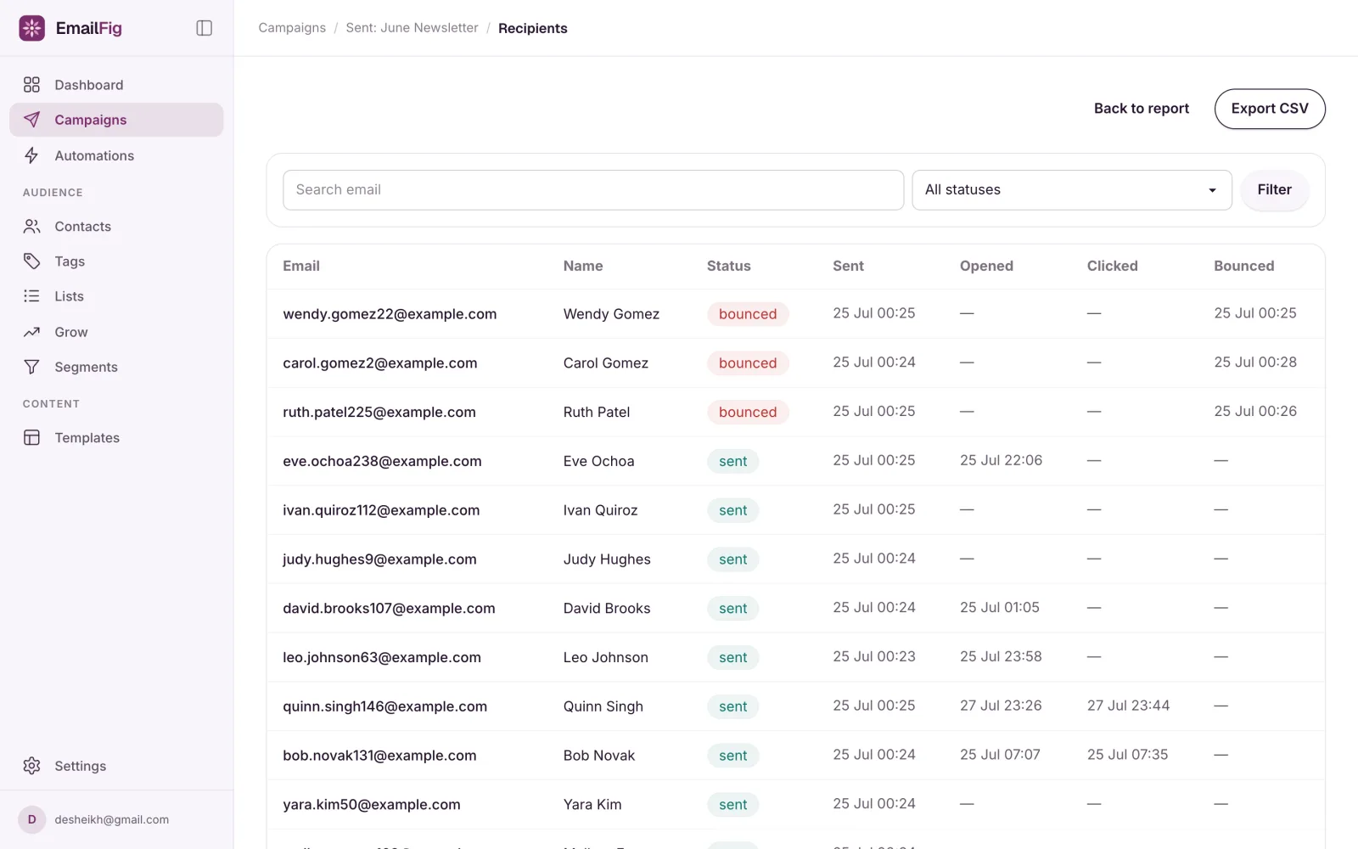Click clicked time 25 Jul 07:35
The image size is (1358, 849).
pyautogui.click(x=1127, y=755)
